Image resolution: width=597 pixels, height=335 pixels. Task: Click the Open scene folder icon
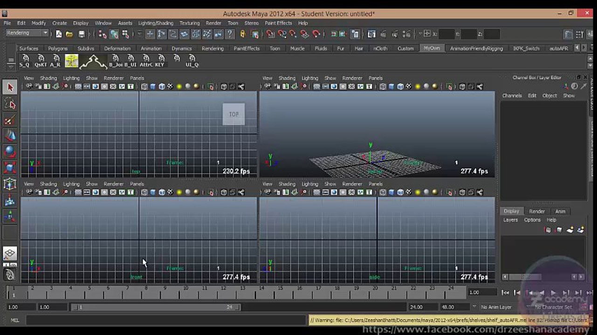tap(69, 34)
